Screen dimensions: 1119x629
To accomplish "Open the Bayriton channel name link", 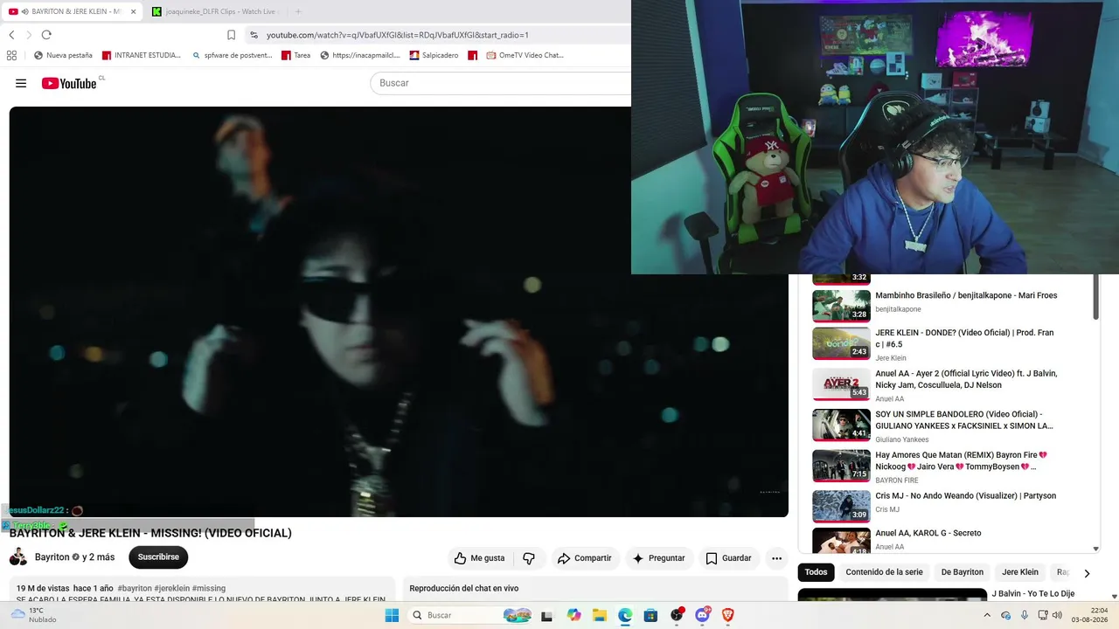I will [x=52, y=557].
